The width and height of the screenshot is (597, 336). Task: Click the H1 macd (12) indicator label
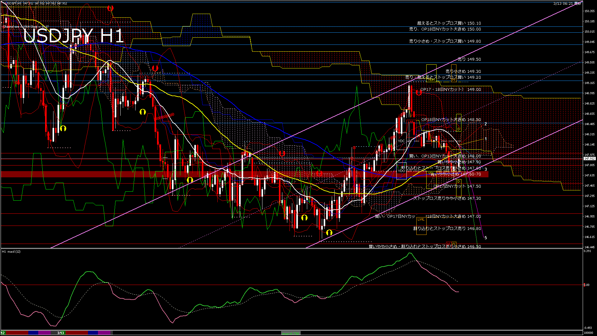point(11,251)
